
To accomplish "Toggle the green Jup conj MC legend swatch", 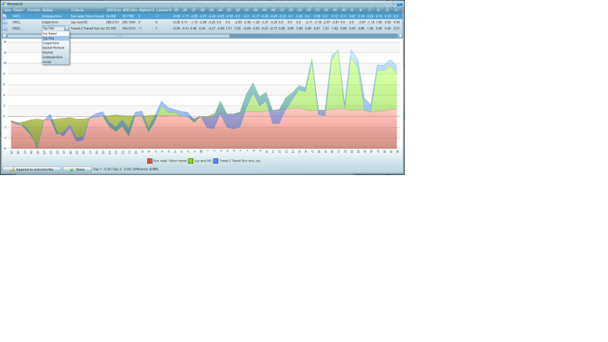I will click(x=191, y=161).
